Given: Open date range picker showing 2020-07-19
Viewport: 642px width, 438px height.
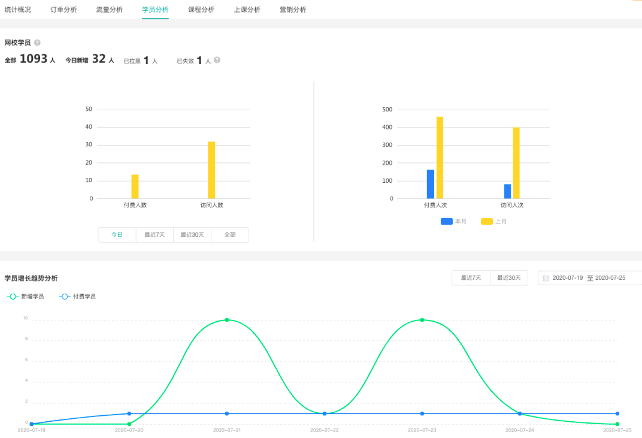Looking at the screenshot, I should click(x=589, y=278).
